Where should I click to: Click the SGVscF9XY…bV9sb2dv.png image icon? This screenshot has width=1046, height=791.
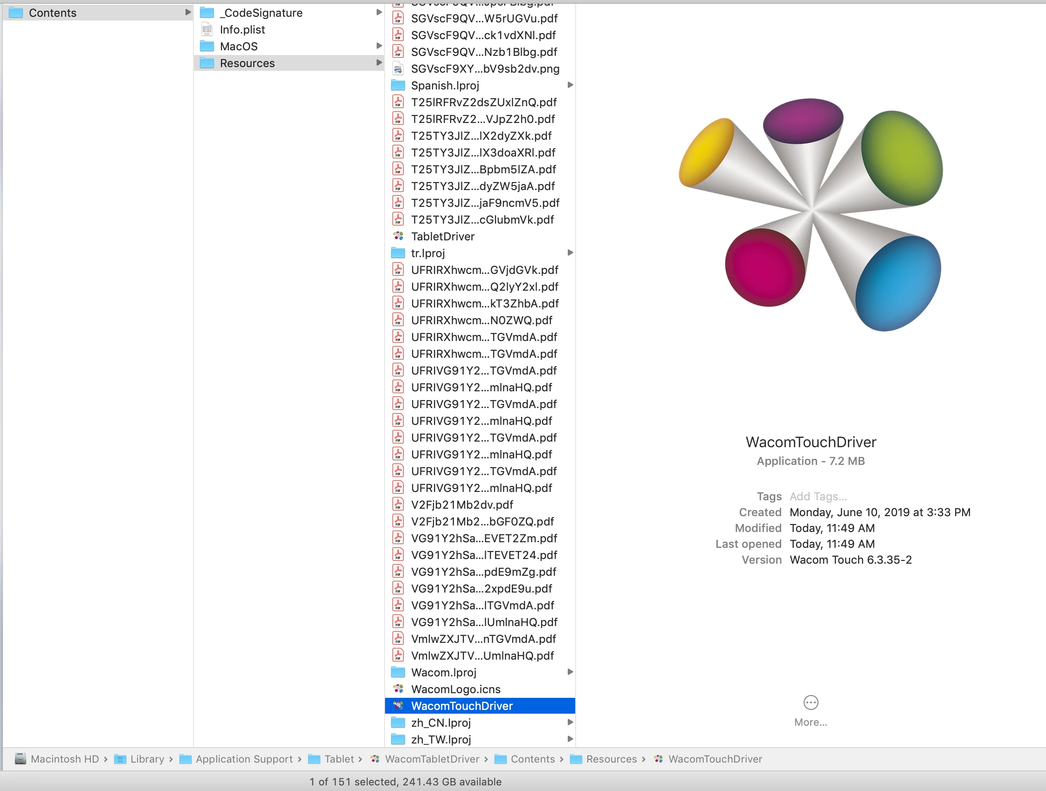coord(398,68)
